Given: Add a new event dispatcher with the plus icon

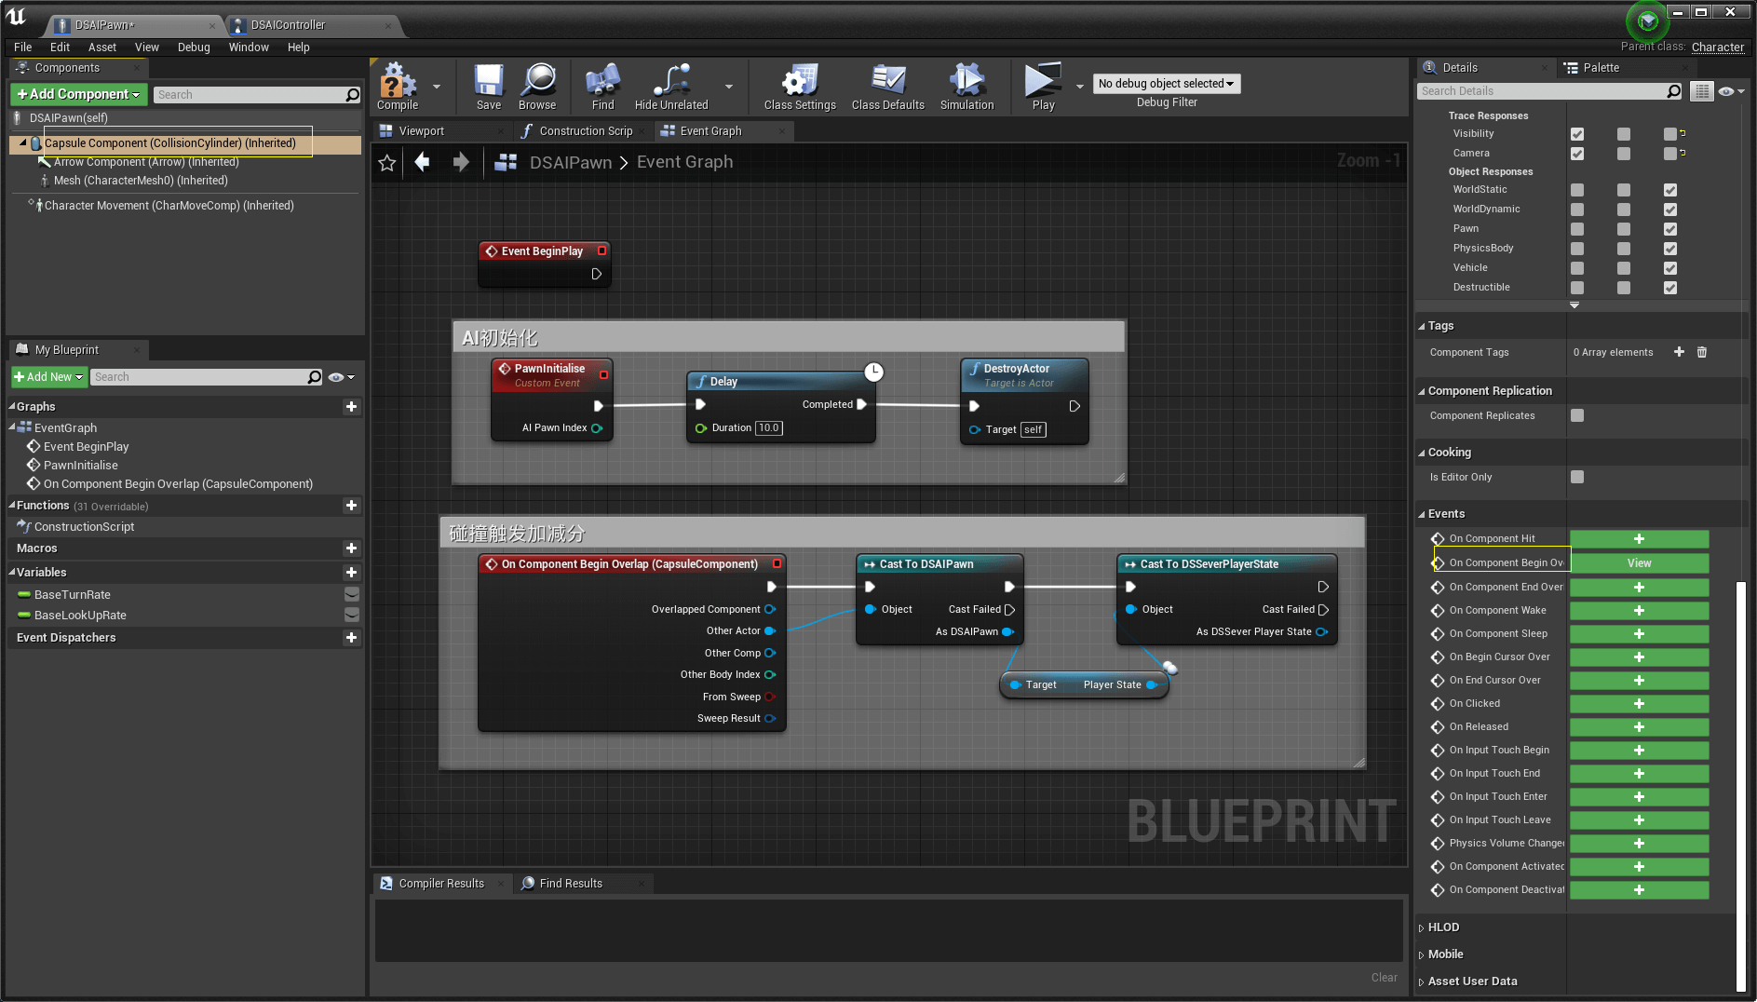Looking at the screenshot, I should pyautogui.click(x=351, y=638).
